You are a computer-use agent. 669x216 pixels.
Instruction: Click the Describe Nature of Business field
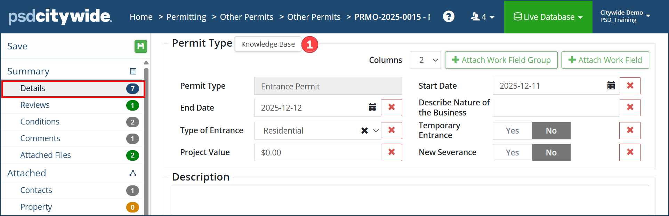[556, 107]
